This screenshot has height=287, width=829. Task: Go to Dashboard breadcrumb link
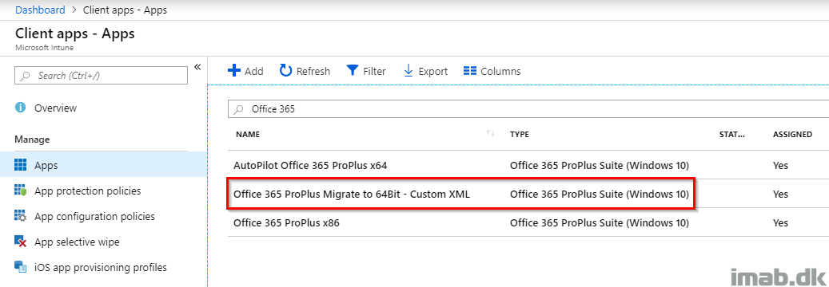coord(40,10)
